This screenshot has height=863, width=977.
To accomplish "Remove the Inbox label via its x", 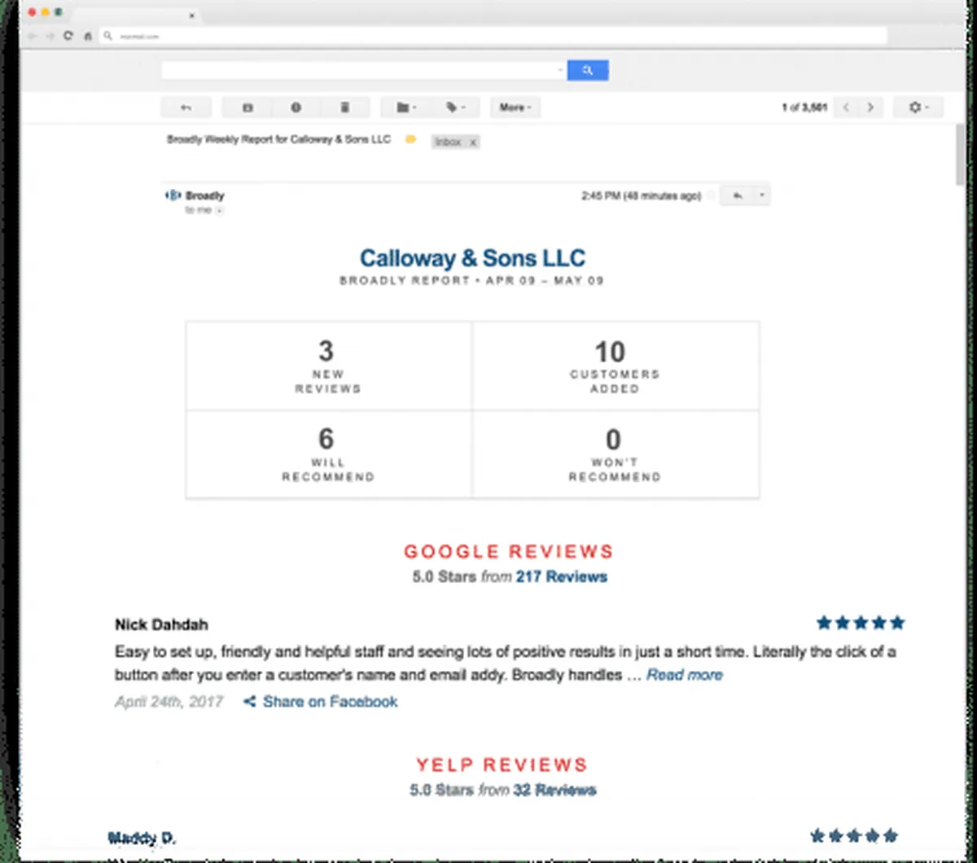I will 473,142.
